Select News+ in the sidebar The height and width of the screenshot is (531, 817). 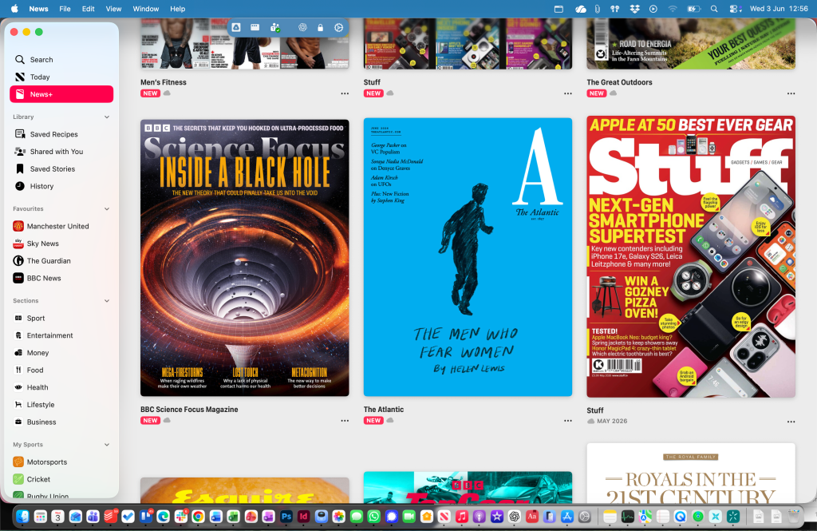pos(61,94)
